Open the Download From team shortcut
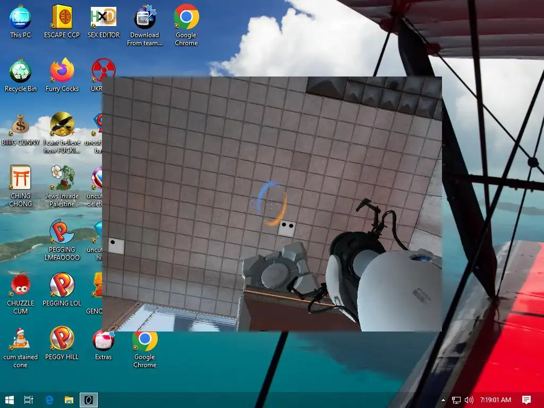This screenshot has width=544, height=408. pos(144,25)
